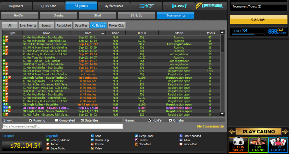Image resolution: width=289 pixels, height=154 pixels.
Task: Select the Omaha game category
Action: coord(59,16)
